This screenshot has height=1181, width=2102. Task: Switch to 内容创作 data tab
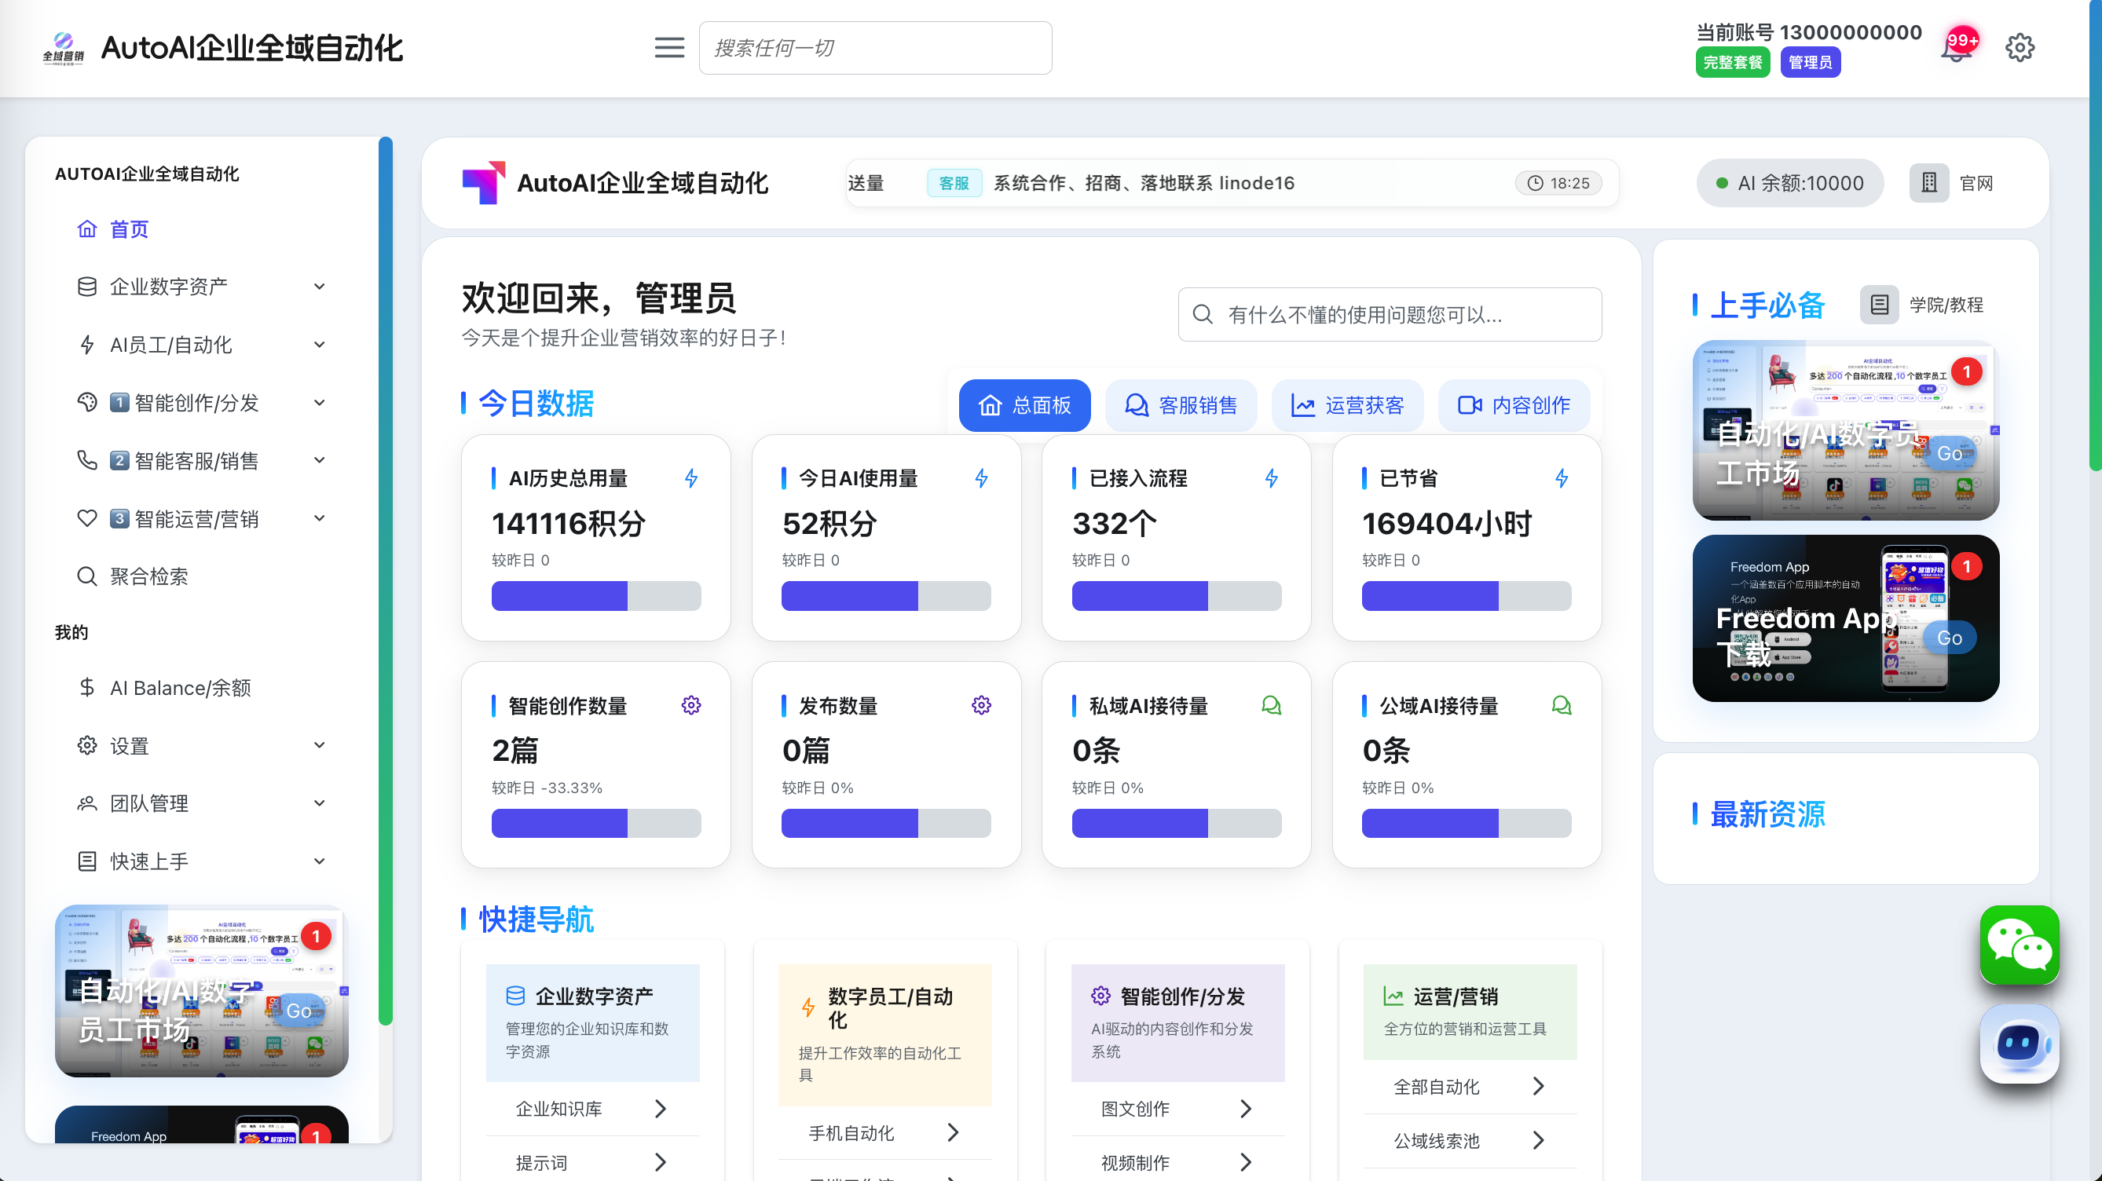click(1513, 405)
